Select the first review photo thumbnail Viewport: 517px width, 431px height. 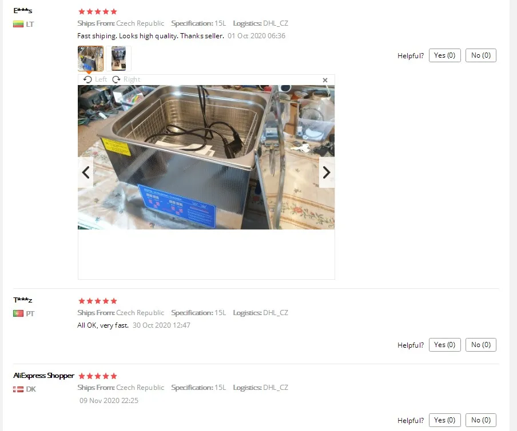[91, 58]
